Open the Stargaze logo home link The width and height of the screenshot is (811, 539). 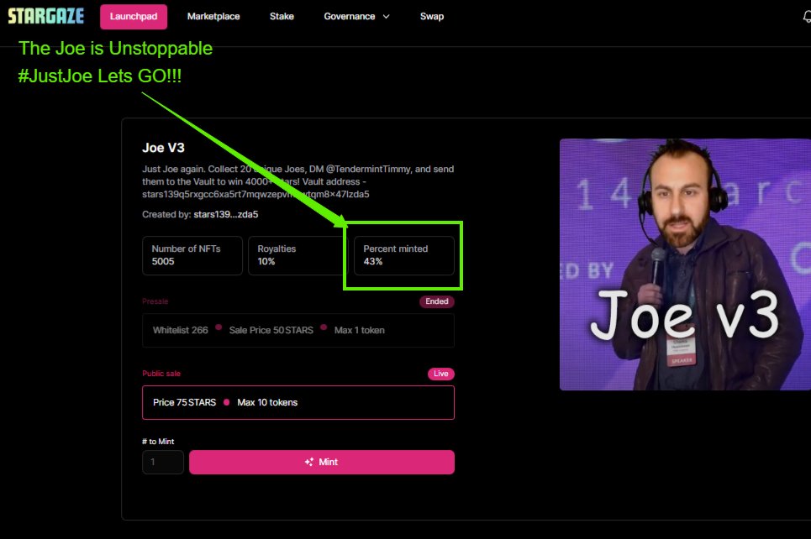46,16
